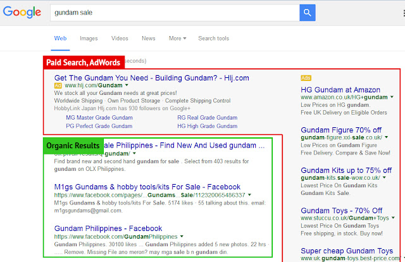Open PG Perfect Grade Gundam sitelink
This screenshot has height=262, width=405.
(x=99, y=126)
